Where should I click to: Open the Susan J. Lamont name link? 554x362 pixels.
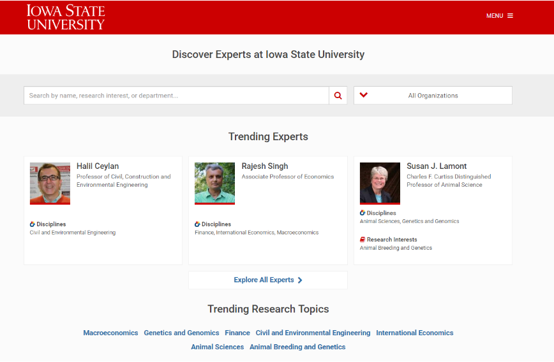coord(437,166)
